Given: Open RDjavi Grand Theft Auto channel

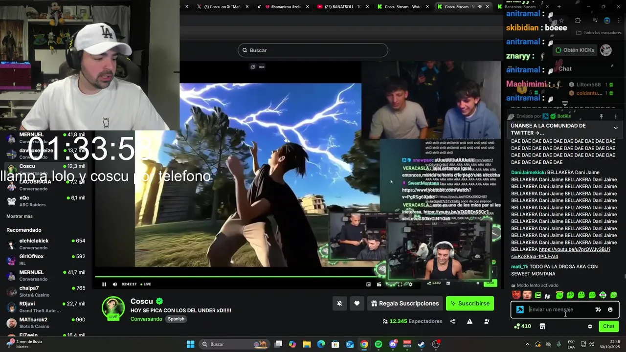Looking at the screenshot, I should click(46, 307).
